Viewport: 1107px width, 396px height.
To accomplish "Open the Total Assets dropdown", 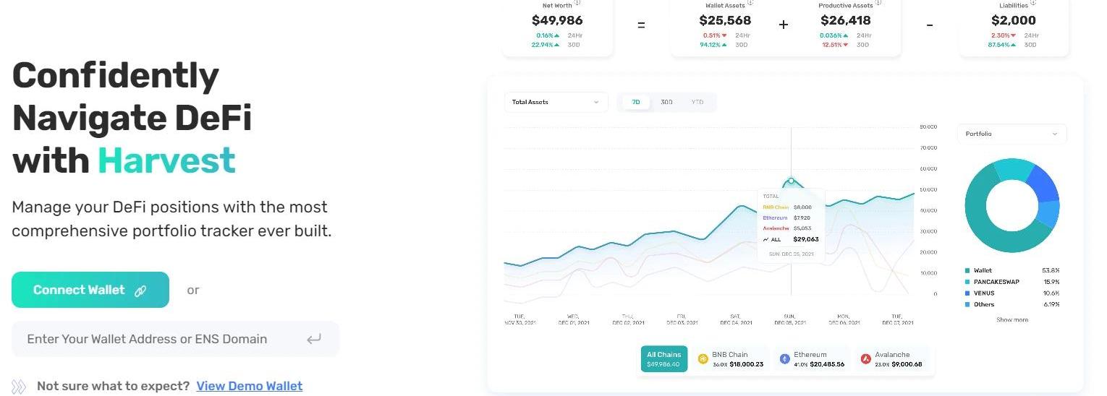I will pyautogui.click(x=556, y=103).
